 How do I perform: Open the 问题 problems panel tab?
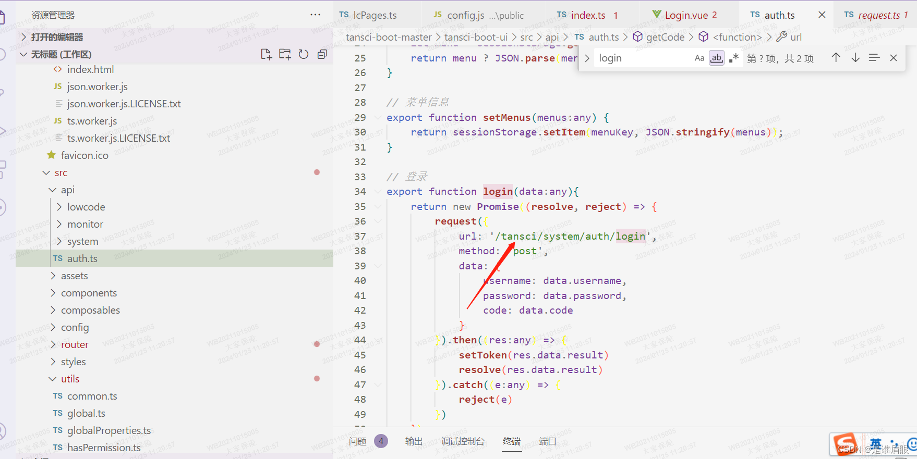[x=358, y=441]
